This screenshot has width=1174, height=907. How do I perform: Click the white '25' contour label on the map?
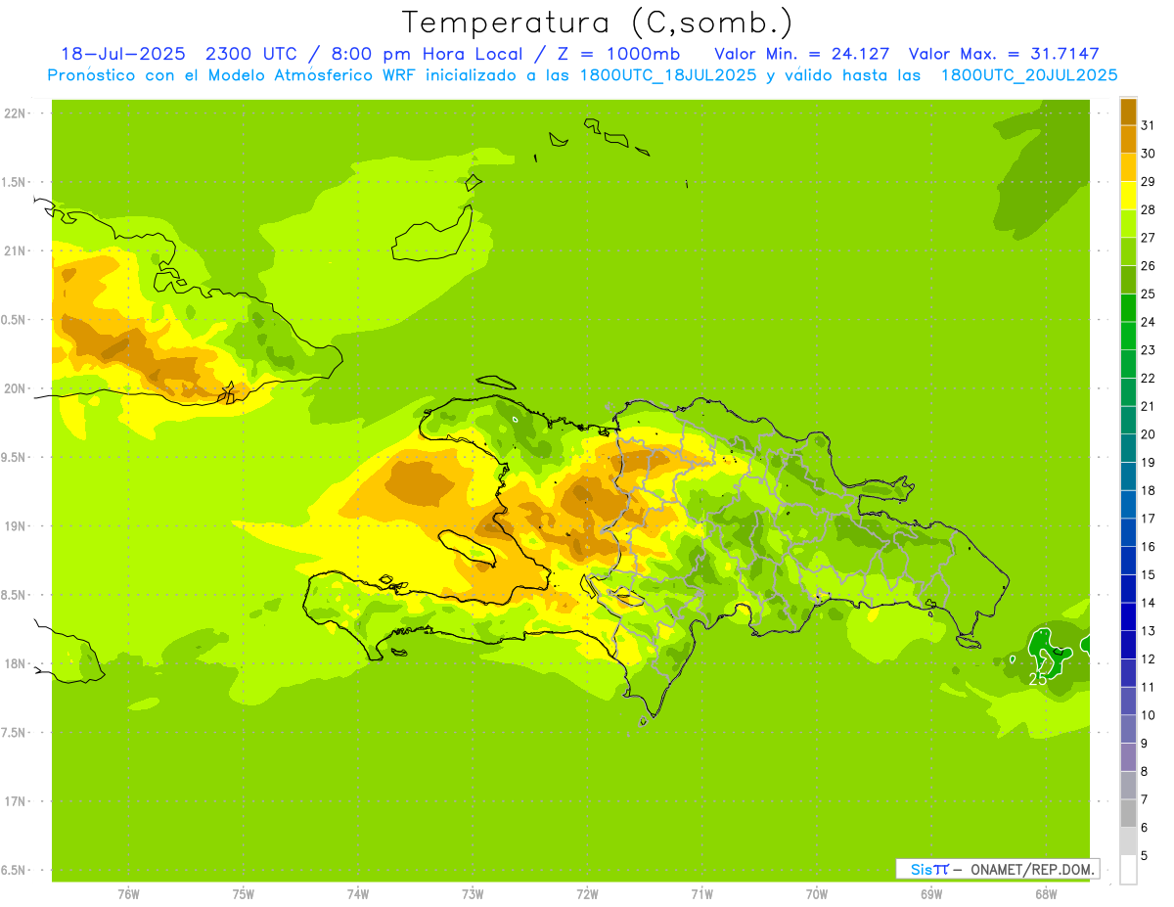pos(1039,677)
